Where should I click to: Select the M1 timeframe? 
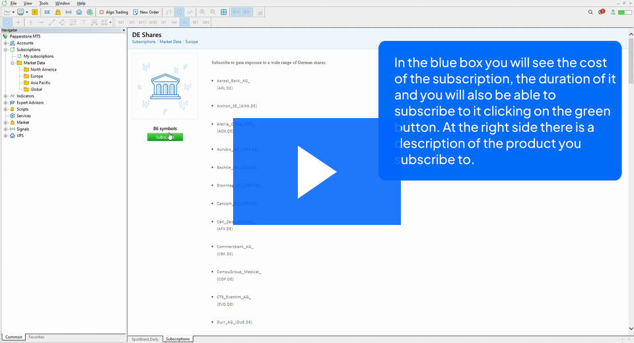[121, 22]
